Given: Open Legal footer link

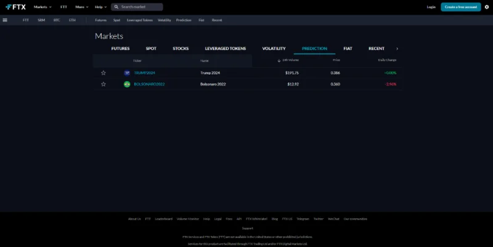Looking at the screenshot, I should [x=218, y=219].
